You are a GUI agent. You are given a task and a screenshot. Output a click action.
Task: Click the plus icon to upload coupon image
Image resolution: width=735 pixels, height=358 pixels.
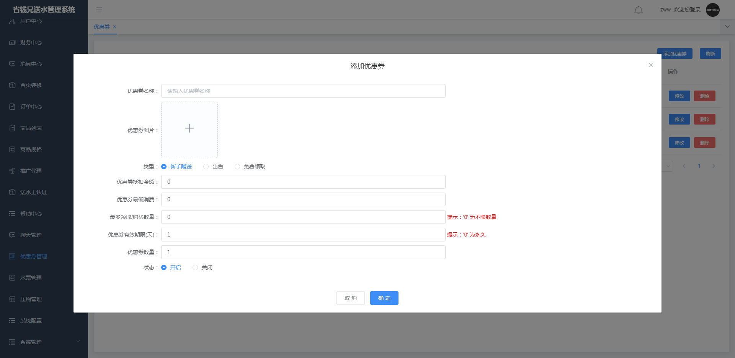189,129
